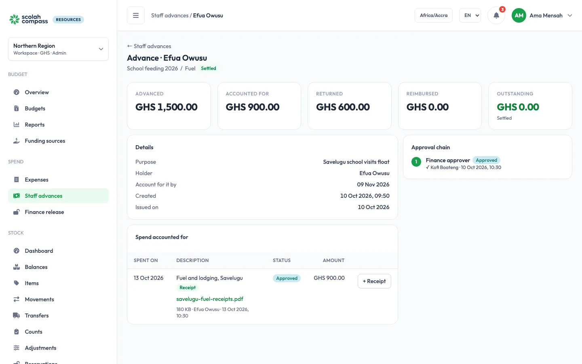This screenshot has width=582, height=364.
Task: Click Staff advances breadcrumb in header
Action: [170, 15]
